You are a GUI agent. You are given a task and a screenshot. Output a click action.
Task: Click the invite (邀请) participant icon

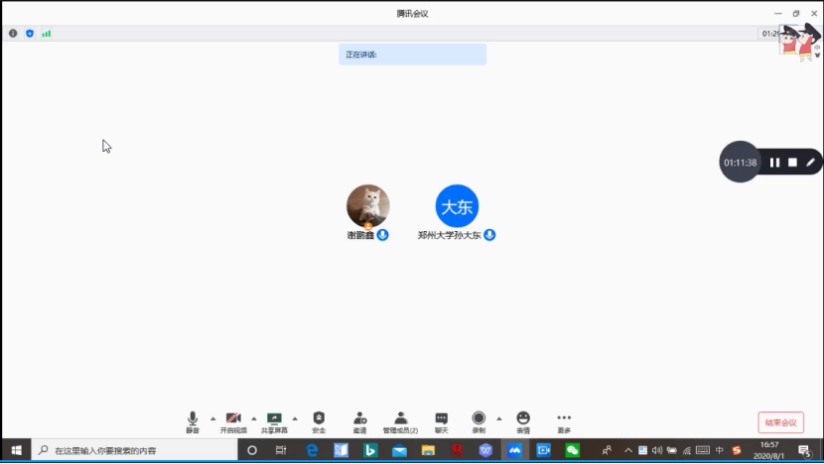coord(359,420)
